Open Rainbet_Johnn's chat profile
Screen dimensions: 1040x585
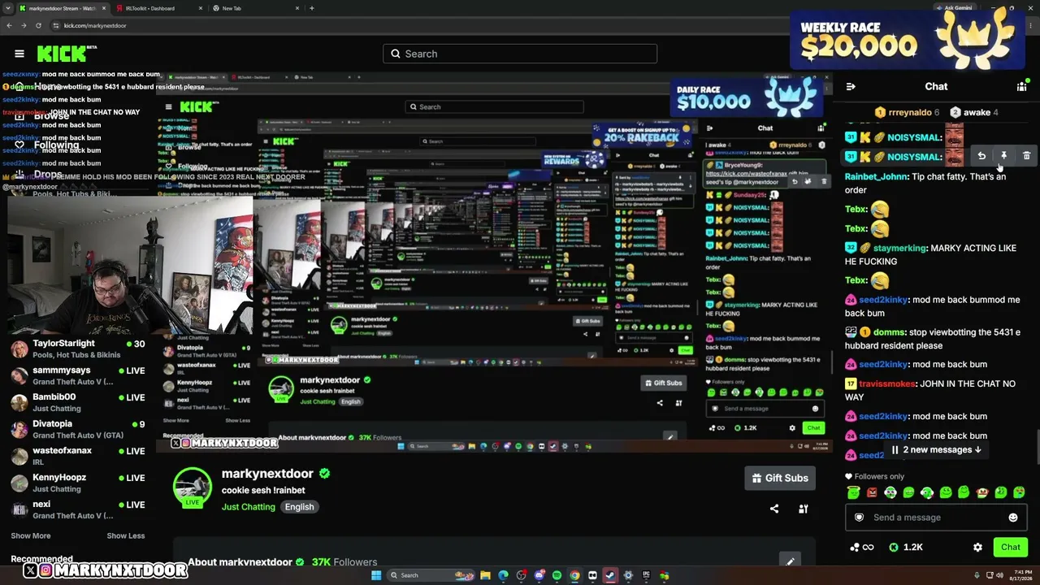click(x=876, y=176)
